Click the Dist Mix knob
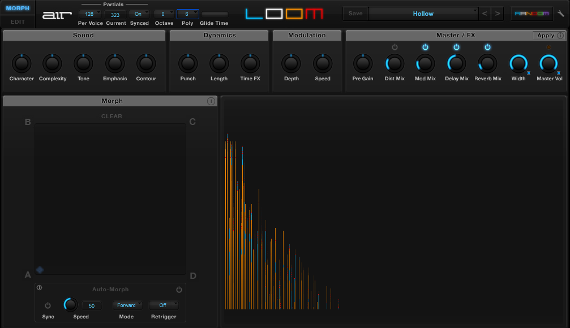This screenshot has width=570, height=328. tap(395, 63)
